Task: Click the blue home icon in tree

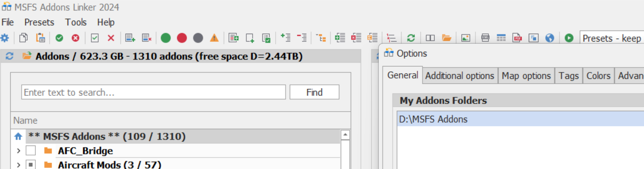Action: pyautogui.click(x=18, y=136)
